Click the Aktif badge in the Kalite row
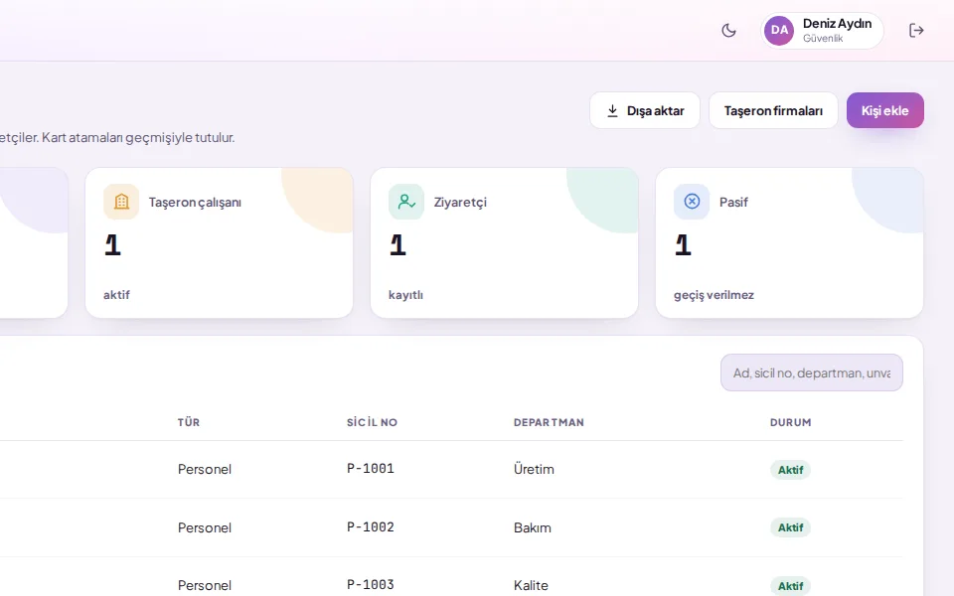954x596 pixels. 790,586
